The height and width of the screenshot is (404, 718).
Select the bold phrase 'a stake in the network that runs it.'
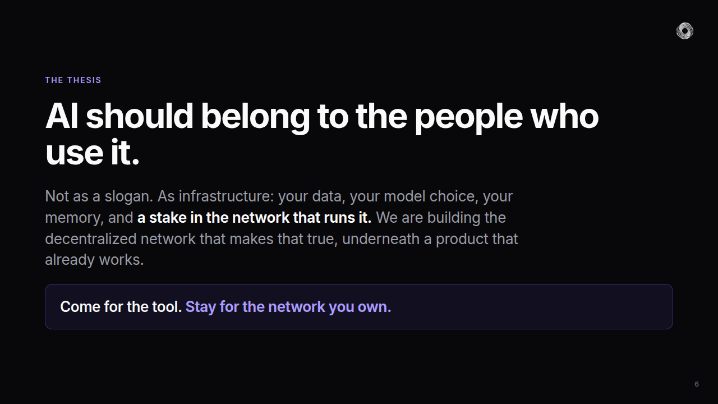point(254,218)
